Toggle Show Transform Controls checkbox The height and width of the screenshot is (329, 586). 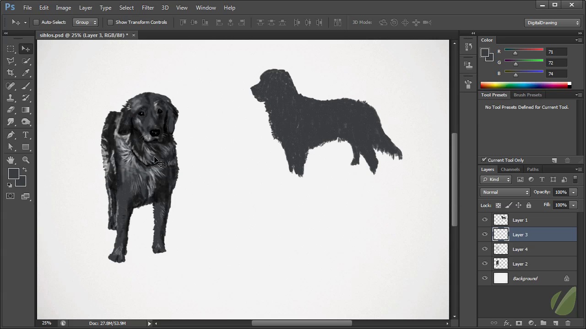point(110,22)
